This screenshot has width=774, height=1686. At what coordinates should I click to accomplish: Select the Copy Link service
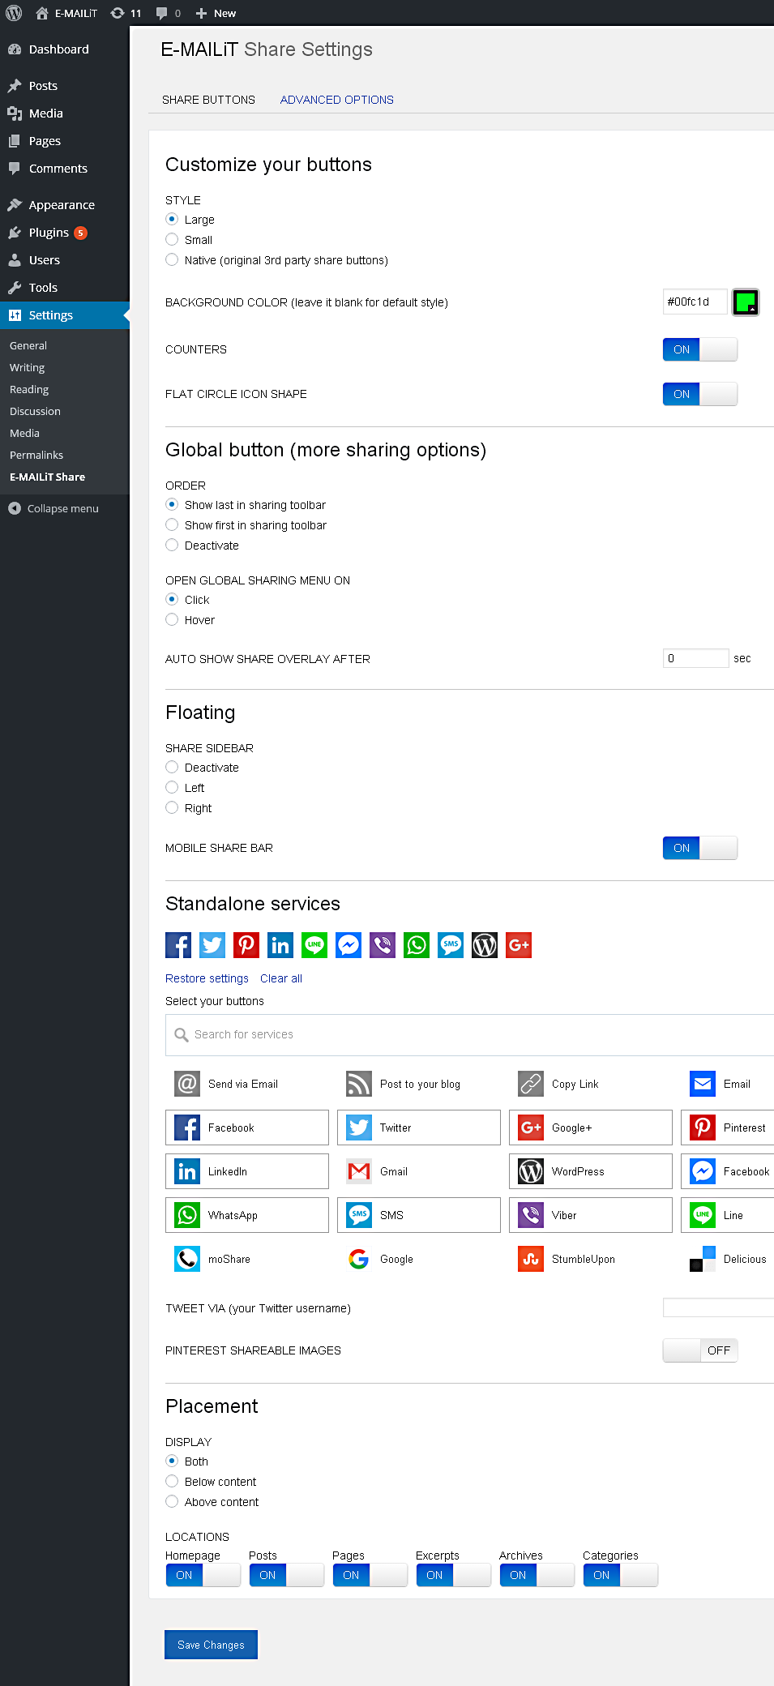(591, 1084)
